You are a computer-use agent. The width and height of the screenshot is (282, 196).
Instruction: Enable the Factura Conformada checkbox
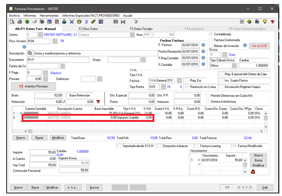click(211, 40)
